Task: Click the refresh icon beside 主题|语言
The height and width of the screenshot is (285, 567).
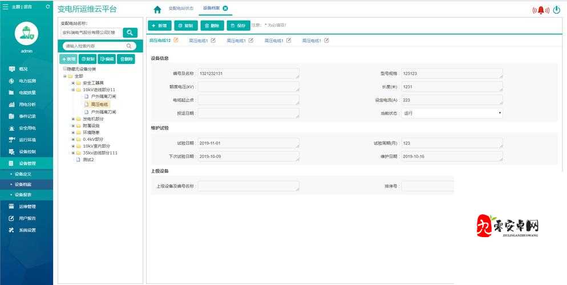Action: 48,6
